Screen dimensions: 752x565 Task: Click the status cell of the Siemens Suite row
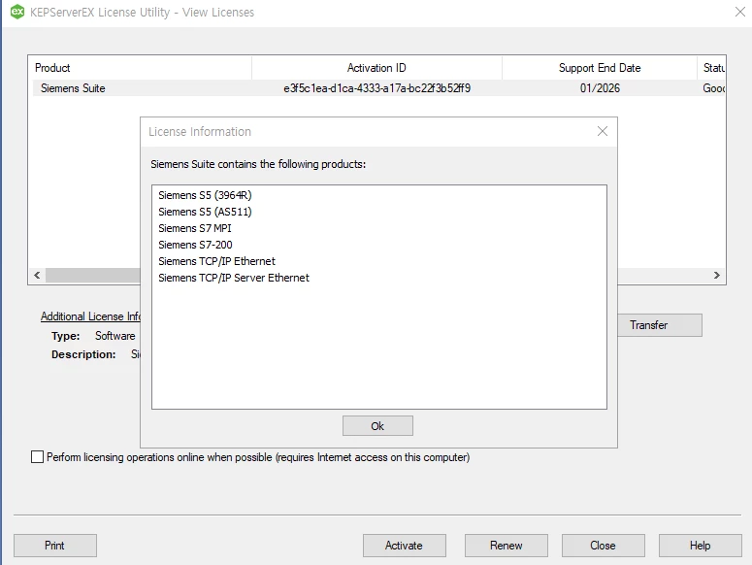point(713,88)
